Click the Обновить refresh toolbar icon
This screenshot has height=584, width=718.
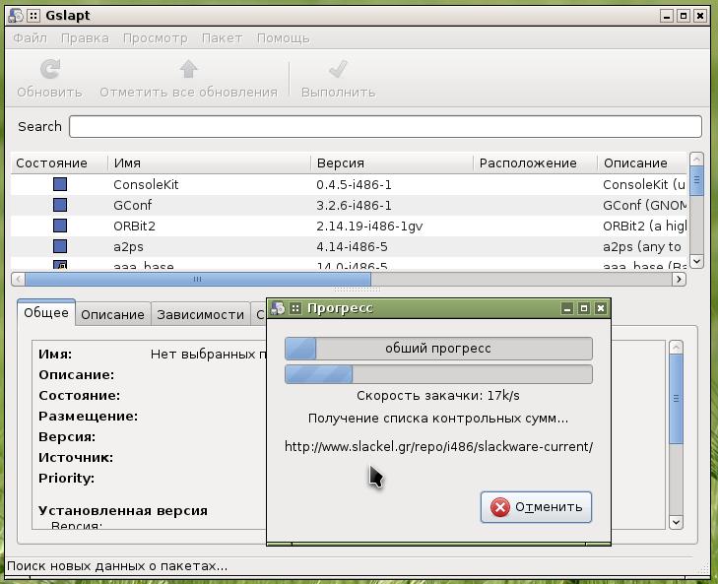(x=50, y=69)
